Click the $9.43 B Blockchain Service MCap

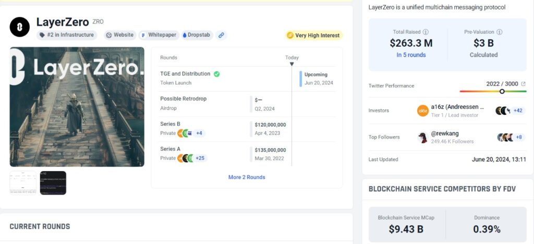[x=406, y=229]
